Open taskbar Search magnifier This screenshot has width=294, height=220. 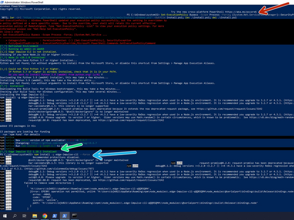click(x=14, y=216)
